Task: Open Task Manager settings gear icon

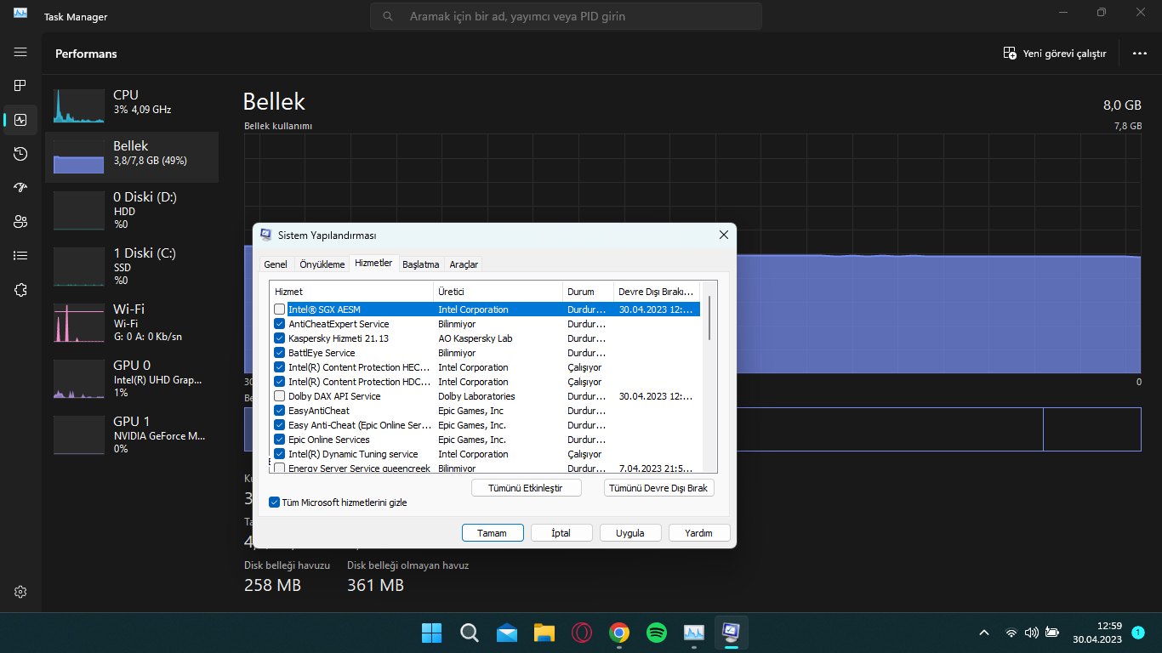Action: pos(20,592)
